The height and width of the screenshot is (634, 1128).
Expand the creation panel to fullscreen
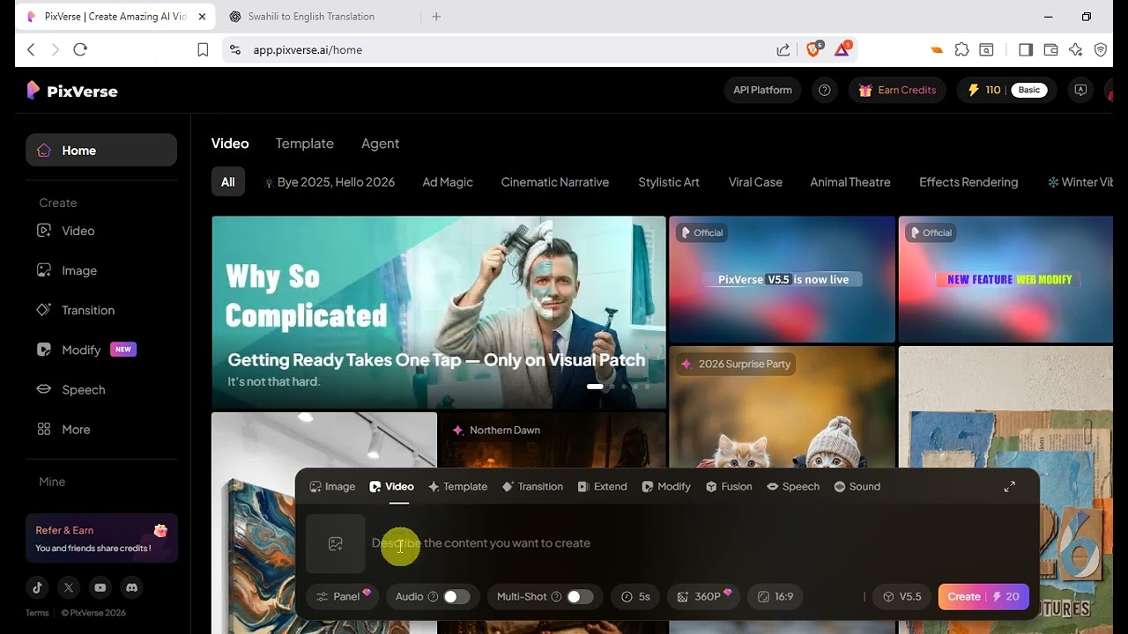[1010, 486]
